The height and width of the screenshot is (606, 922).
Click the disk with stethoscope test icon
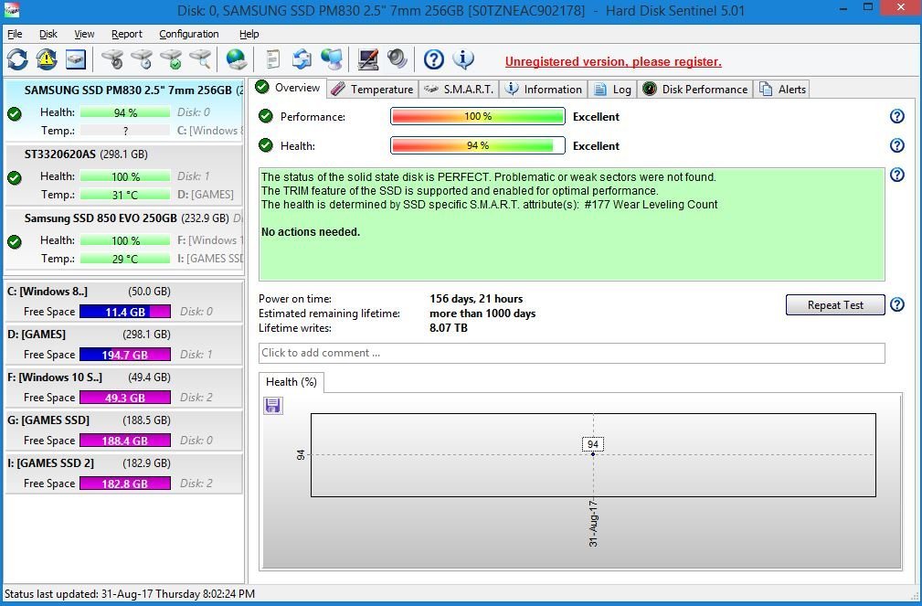pyautogui.click(x=112, y=59)
